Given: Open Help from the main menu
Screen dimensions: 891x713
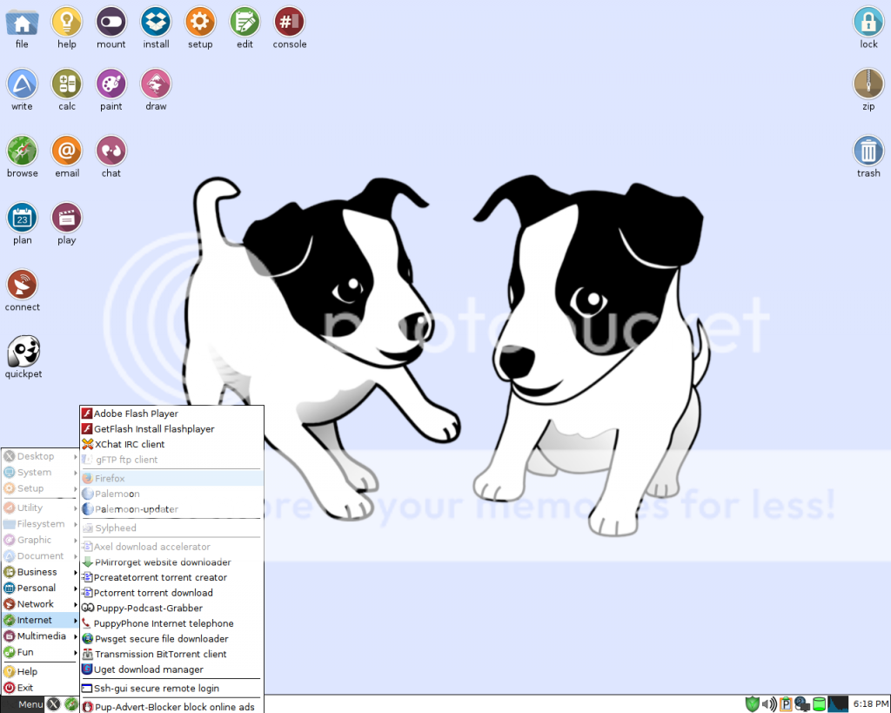Looking at the screenshot, I should point(27,672).
